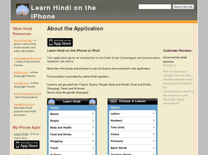
Task: Select the Time Units lesson label
Action: pyautogui.click(x=117, y=127)
